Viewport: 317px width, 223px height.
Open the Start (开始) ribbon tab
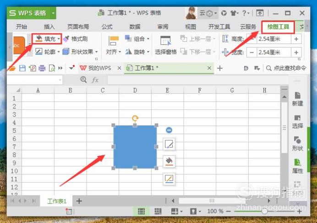(x=21, y=27)
